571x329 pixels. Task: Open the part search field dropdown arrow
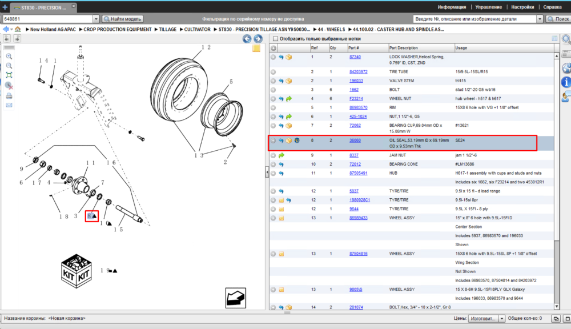540,19
